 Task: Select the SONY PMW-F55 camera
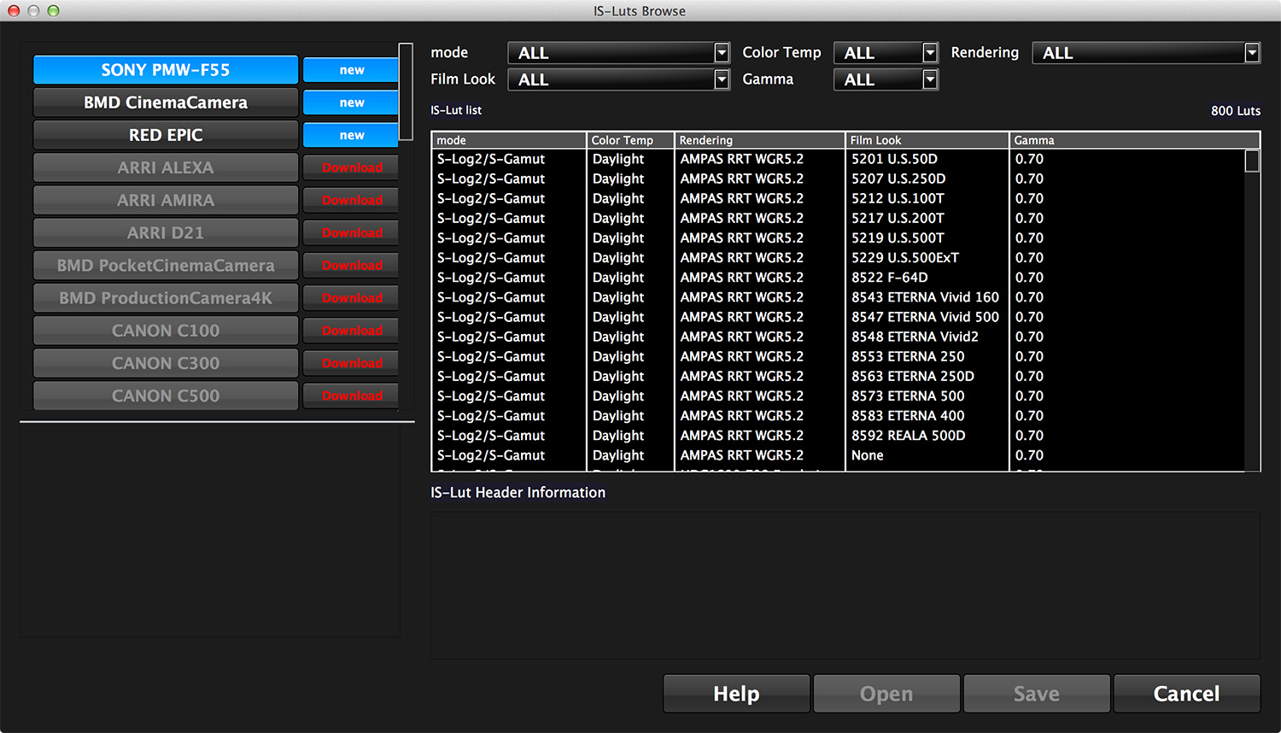[166, 70]
